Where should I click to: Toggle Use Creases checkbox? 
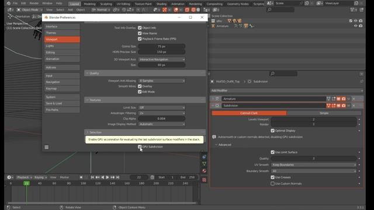(x=273, y=177)
